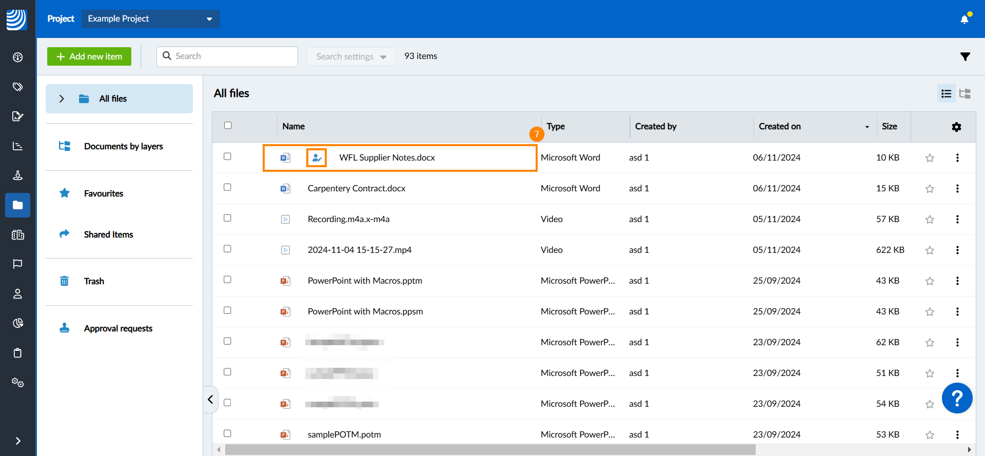
Task: Click the application logo in top-left
Action: point(16,19)
